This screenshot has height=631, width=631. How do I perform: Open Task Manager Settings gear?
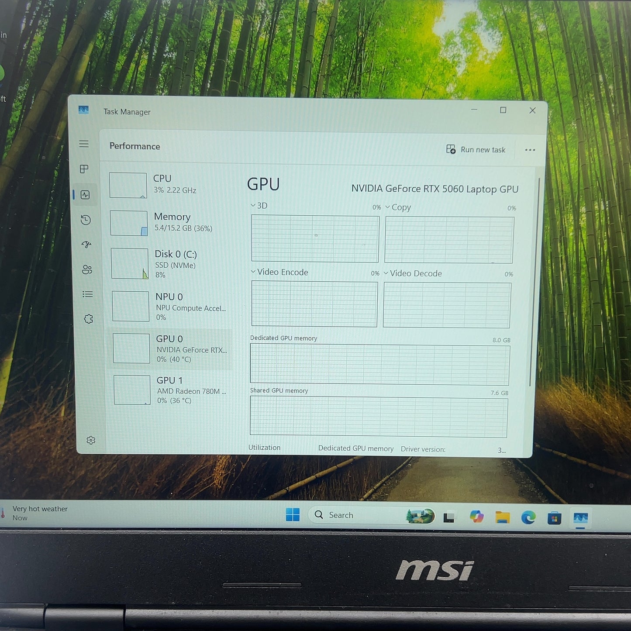91,440
